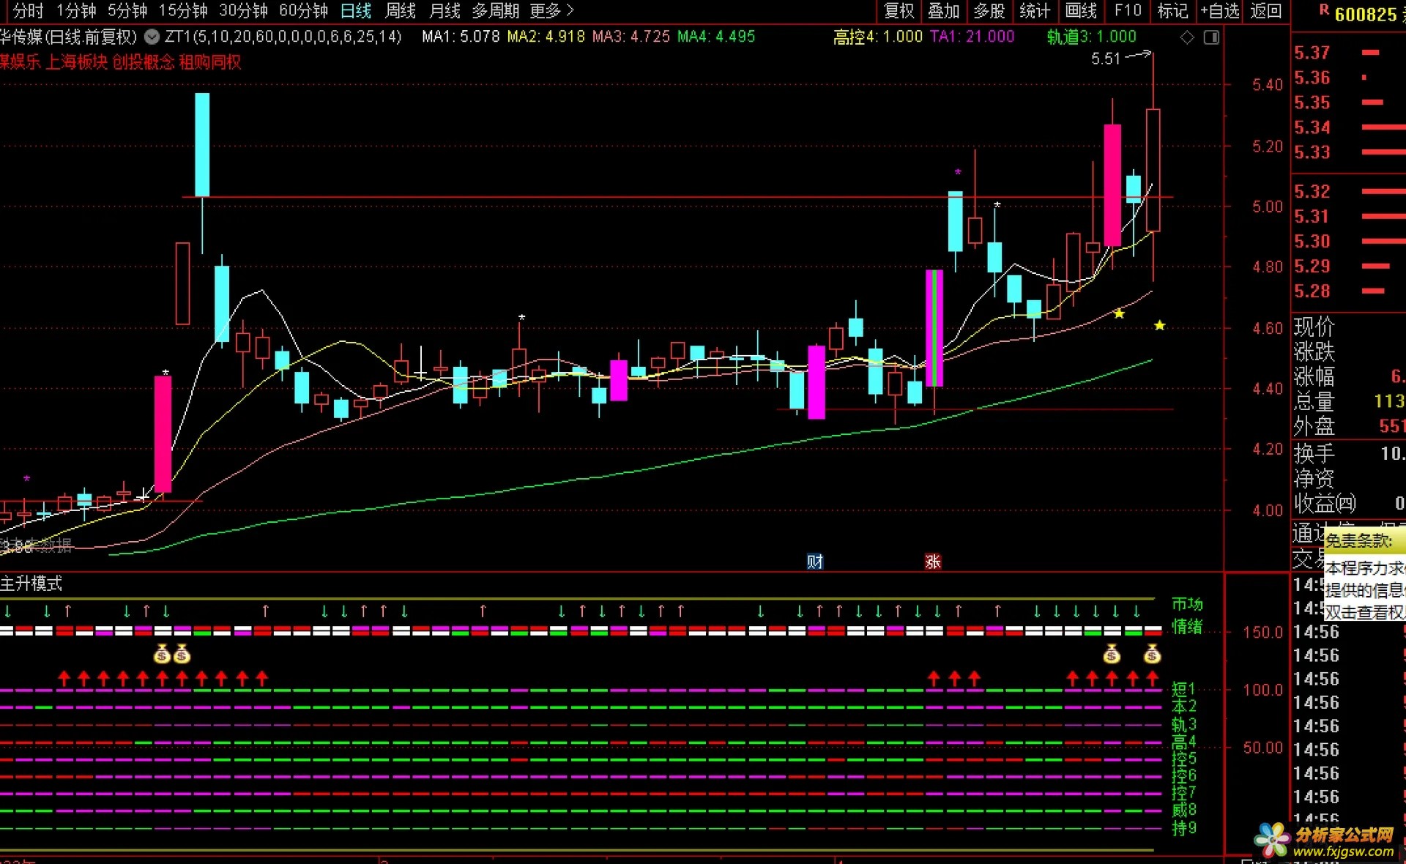1406x864 pixels.
Task: Open the 多周期 multi-period view
Action: pyautogui.click(x=495, y=11)
